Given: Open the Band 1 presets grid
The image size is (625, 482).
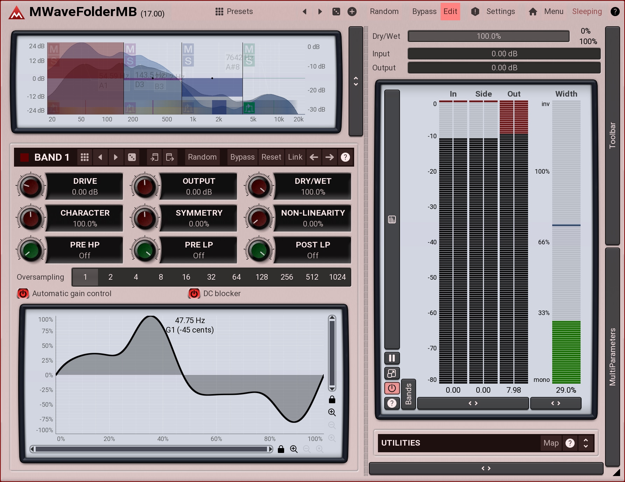Looking at the screenshot, I should click(85, 157).
